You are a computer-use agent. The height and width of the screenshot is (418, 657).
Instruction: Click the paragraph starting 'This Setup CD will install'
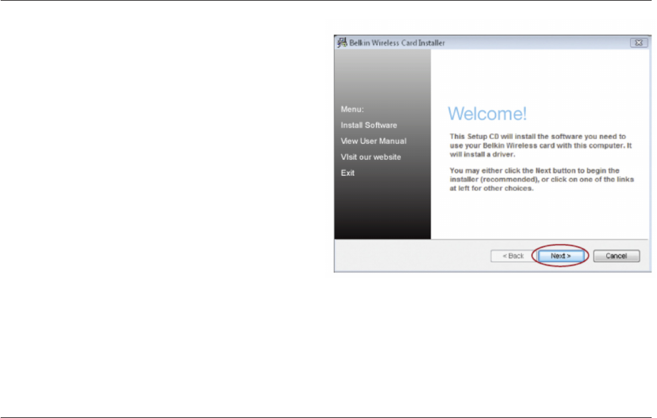point(540,145)
